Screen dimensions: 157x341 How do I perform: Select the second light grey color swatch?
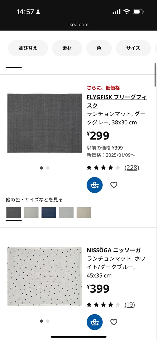[x=66, y=213]
